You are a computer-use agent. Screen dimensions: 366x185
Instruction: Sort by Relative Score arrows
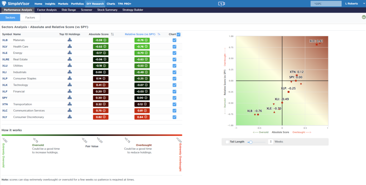pyautogui.click(x=159, y=34)
